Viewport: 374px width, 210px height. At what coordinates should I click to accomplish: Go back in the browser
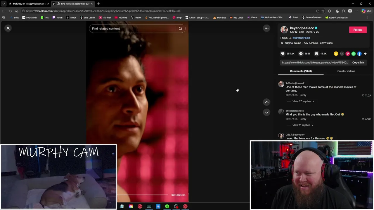tap(4, 11)
